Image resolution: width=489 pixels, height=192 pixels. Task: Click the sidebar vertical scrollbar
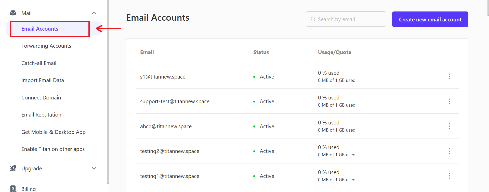click(x=108, y=92)
